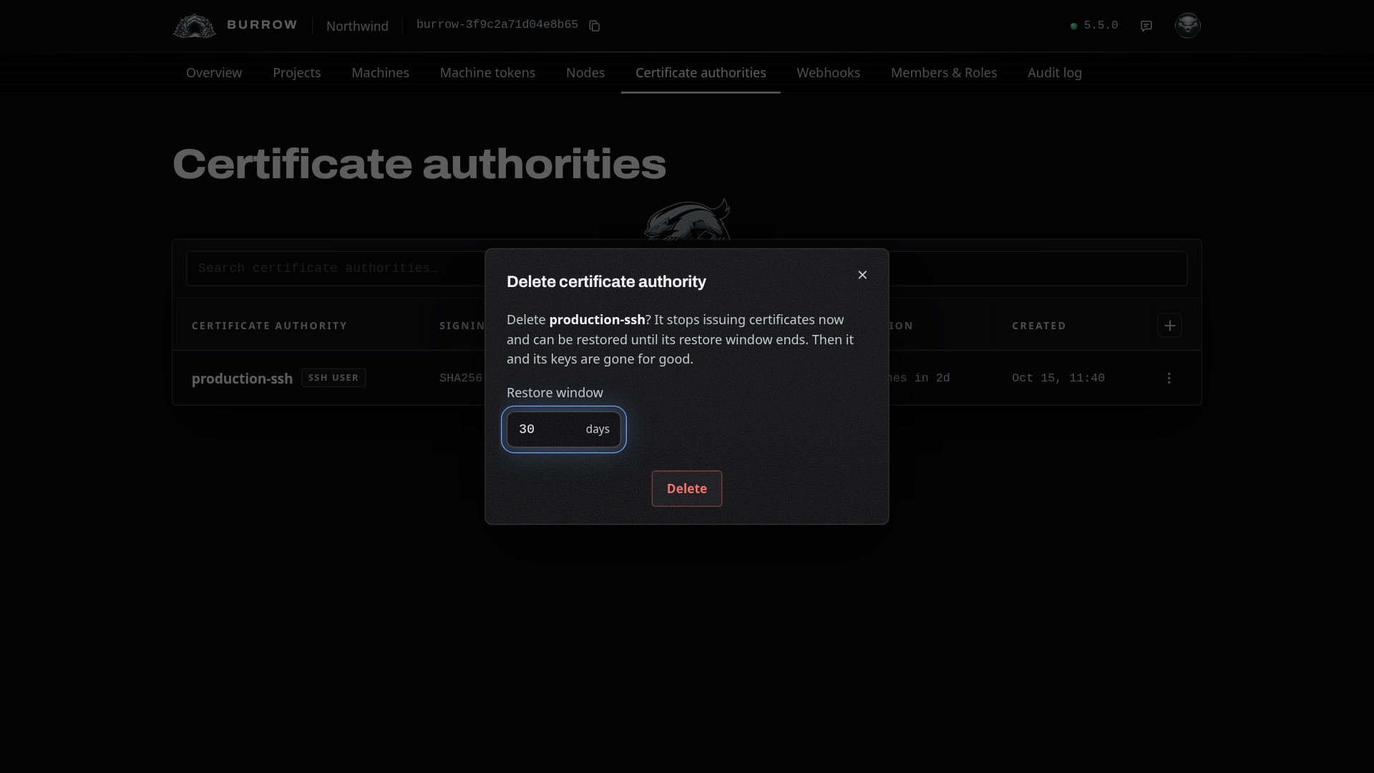Screen dimensions: 1374x773
Task: Go to the Overview tab
Action: tap(214, 73)
